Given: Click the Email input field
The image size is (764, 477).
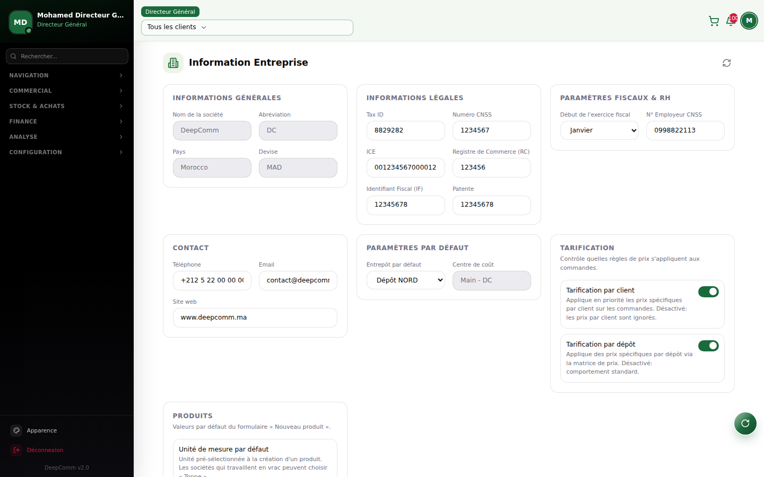Looking at the screenshot, I should tap(298, 280).
